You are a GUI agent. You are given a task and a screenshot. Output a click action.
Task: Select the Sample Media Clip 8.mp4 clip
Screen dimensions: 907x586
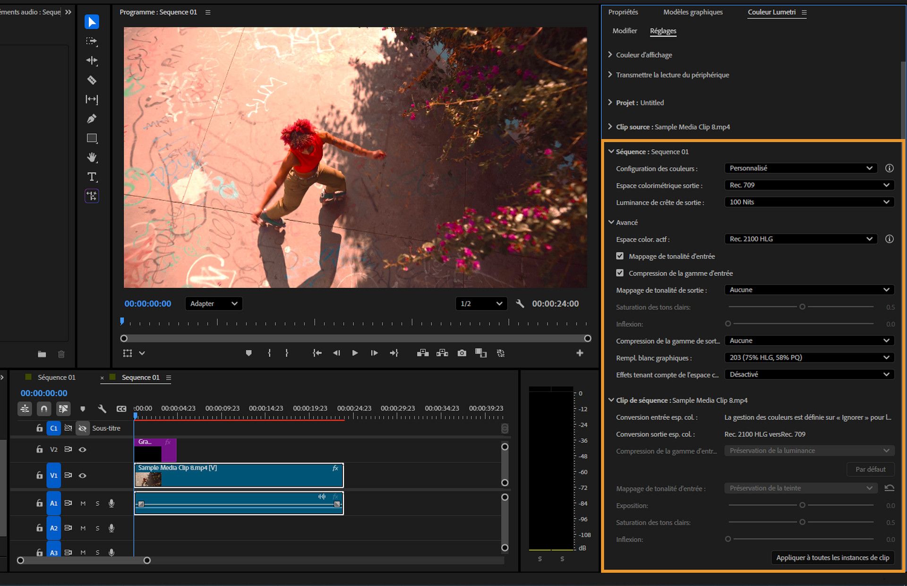(239, 475)
